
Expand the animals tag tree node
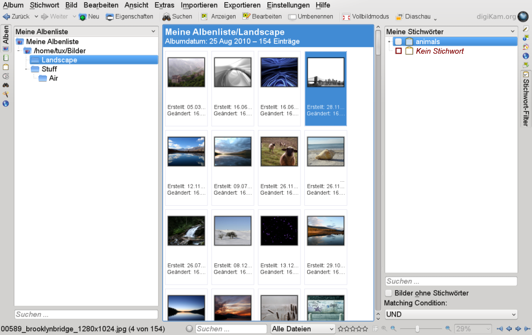click(389, 42)
